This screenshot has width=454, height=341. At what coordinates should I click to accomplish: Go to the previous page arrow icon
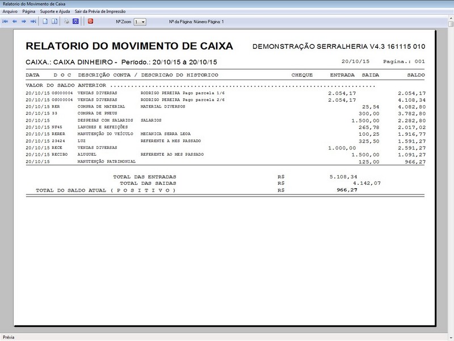click(14, 21)
